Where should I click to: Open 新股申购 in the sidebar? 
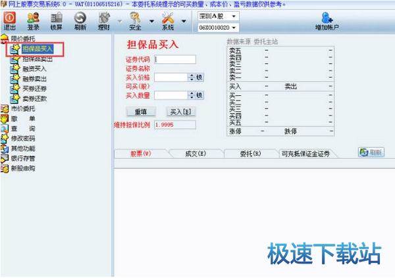click(x=23, y=168)
